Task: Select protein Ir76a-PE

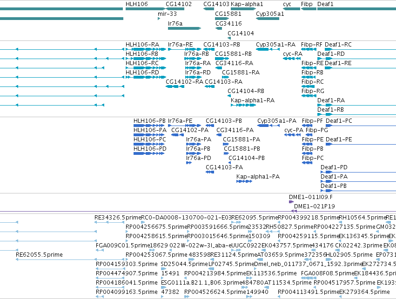Action: 184,126
